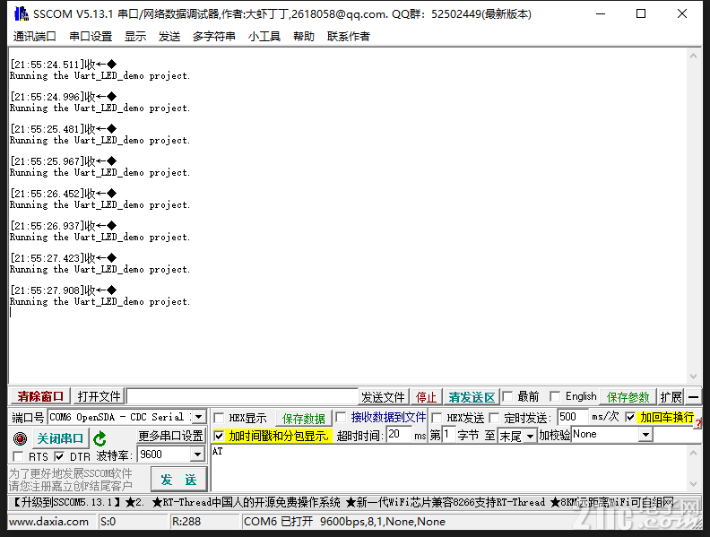
Task: Open the 末尾 dropdown
Action: pyautogui.click(x=530, y=436)
